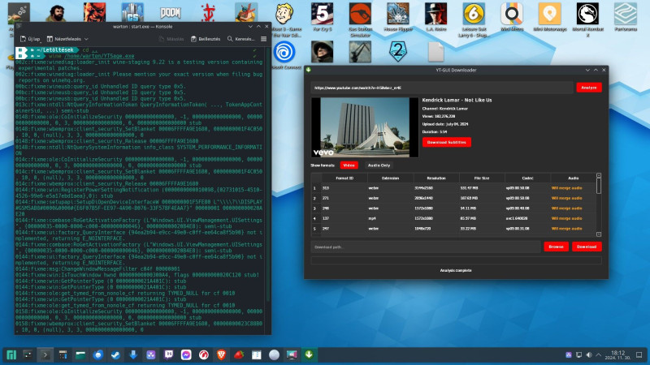
Task: Open Far Cry 5 desktop icon
Action: click(322, 17)
